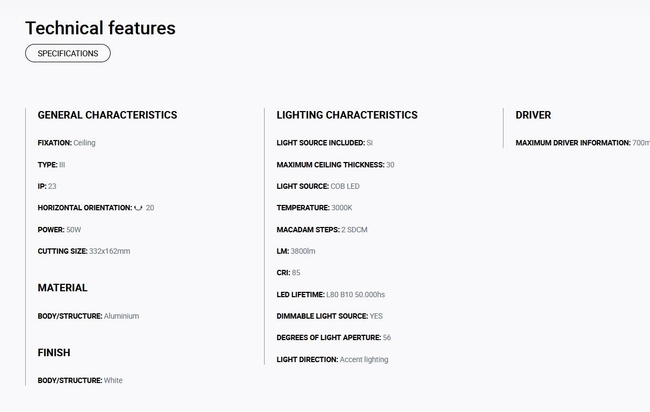
Task: Click the horizontal orientation rotation icon
Action: 138,208
